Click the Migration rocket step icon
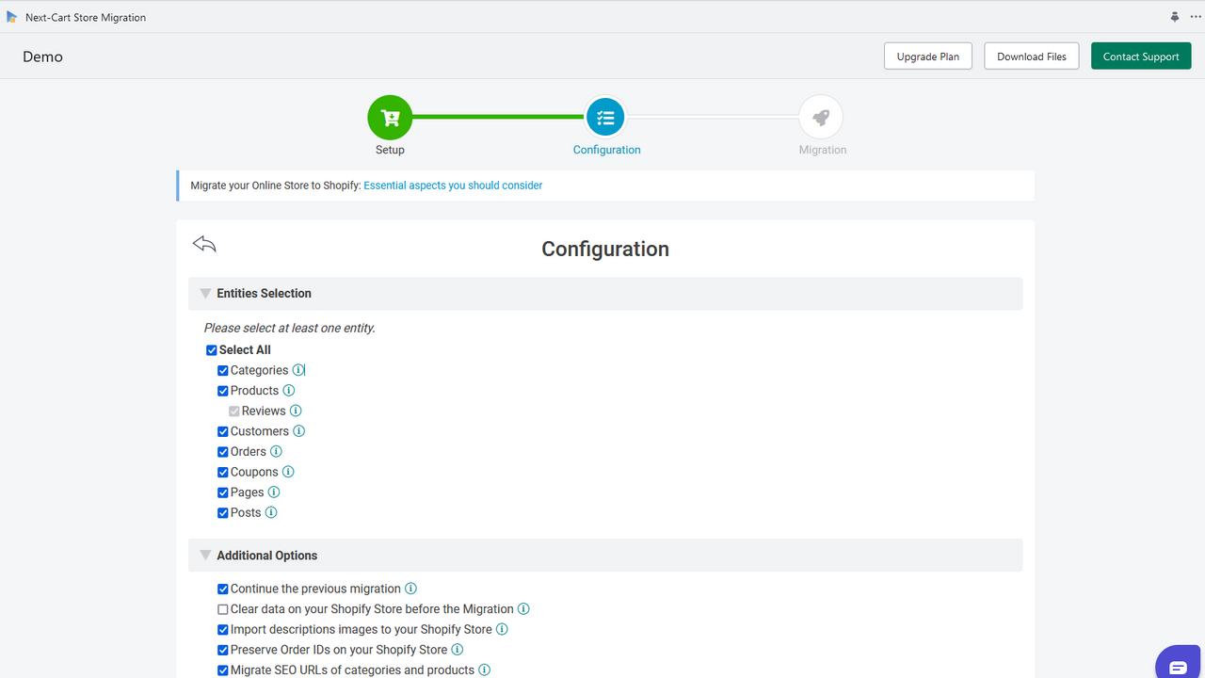Screen dimensions: 1205x678 [x=821, y=117]
